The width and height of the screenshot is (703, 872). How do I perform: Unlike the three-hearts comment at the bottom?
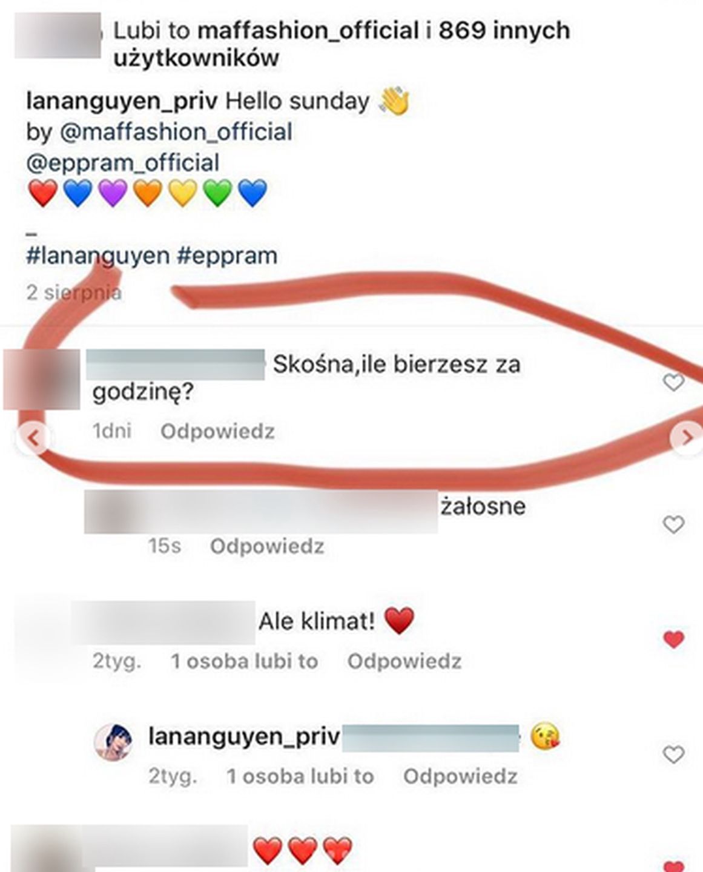[x=675, y=866]
